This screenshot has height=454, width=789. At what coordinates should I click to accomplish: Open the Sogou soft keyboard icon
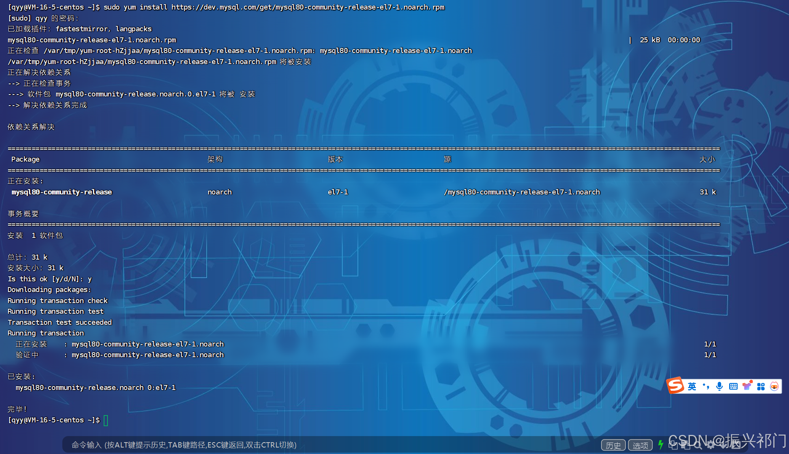pos(733,387)
